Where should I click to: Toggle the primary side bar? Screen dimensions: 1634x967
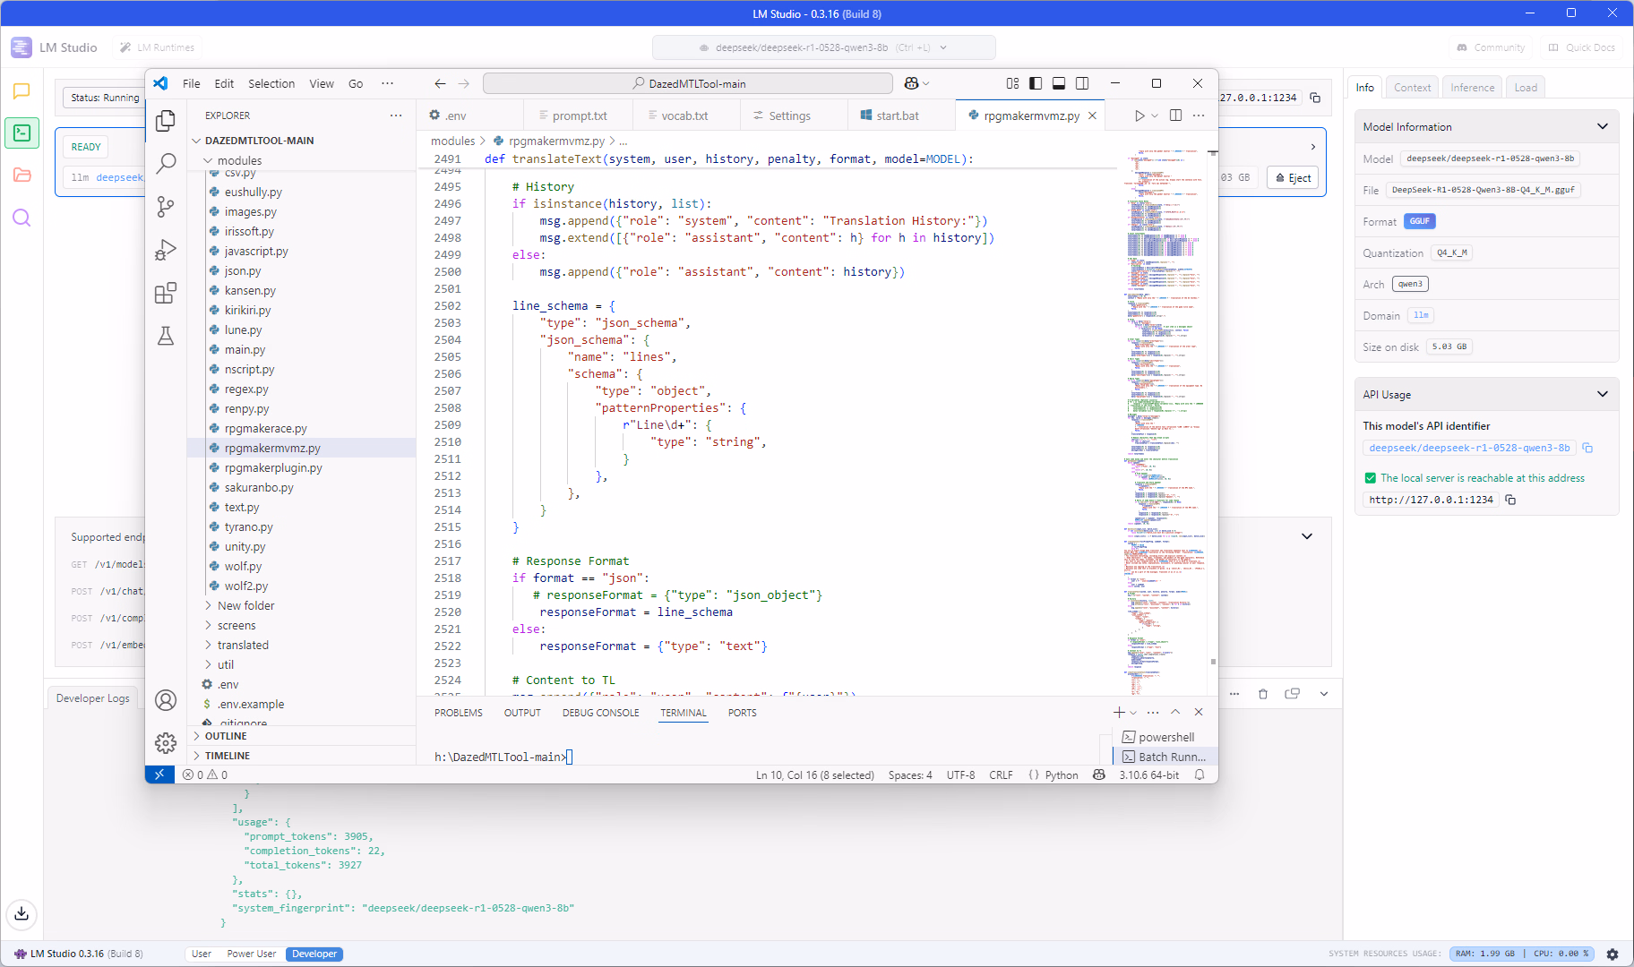tap(1036, 83)
